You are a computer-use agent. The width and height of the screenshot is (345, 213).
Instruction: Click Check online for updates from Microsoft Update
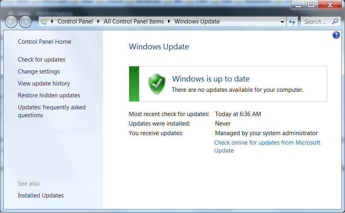pos(267,147)
